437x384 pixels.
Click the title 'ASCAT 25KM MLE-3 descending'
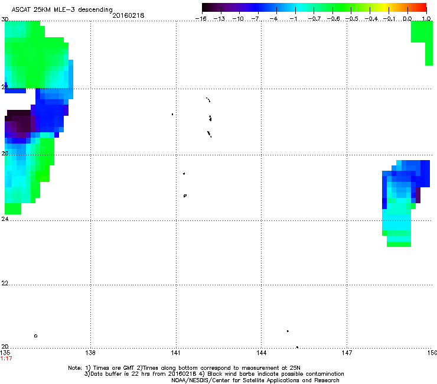point(62,9)
